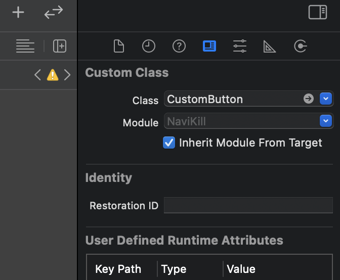
Task: Uncheck Inherit Module From Target
Action: 168,143
